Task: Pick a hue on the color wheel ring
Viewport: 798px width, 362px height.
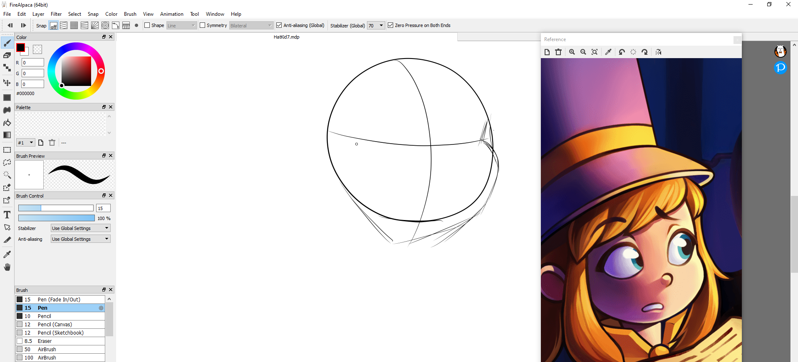Action: (101, 71)
